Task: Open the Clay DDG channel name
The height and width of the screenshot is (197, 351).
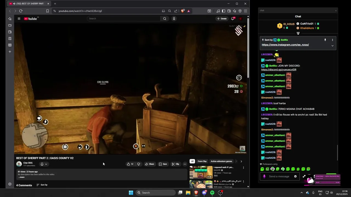Action: [x=28, y=163]
